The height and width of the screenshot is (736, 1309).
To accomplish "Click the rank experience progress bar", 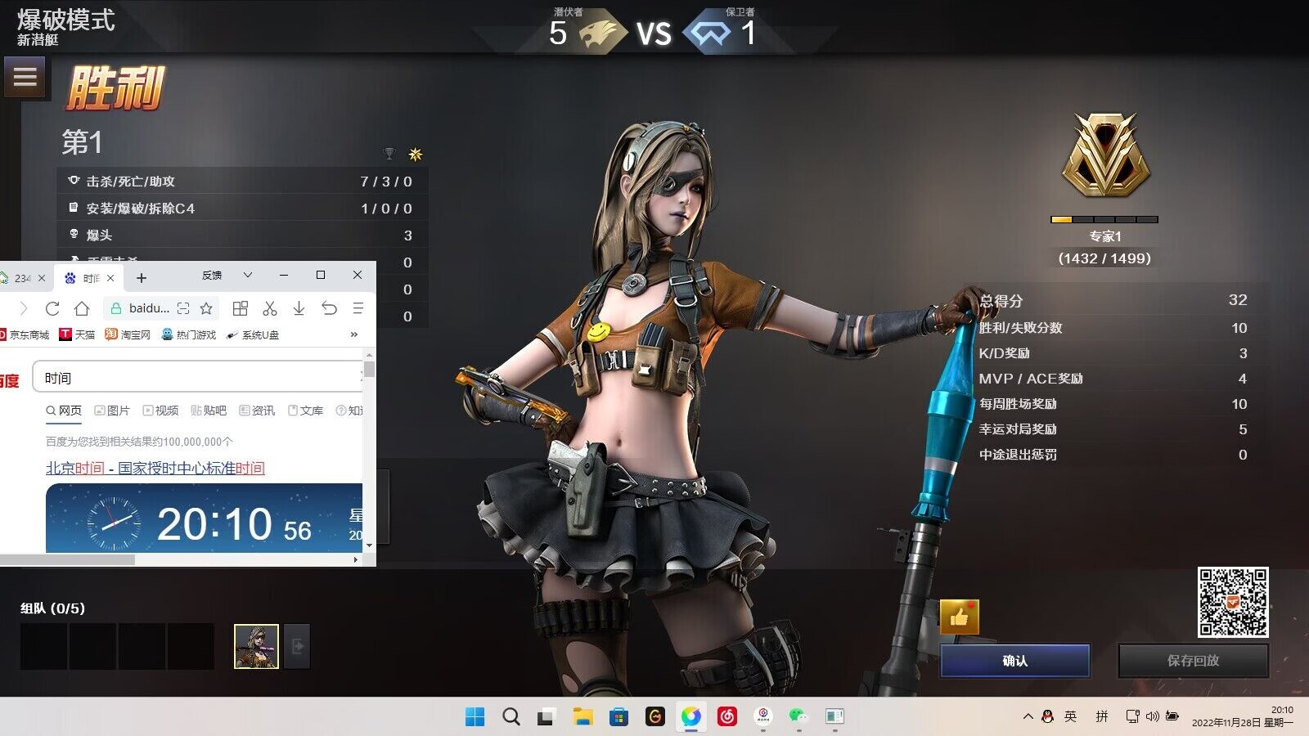I will 1104,219.
